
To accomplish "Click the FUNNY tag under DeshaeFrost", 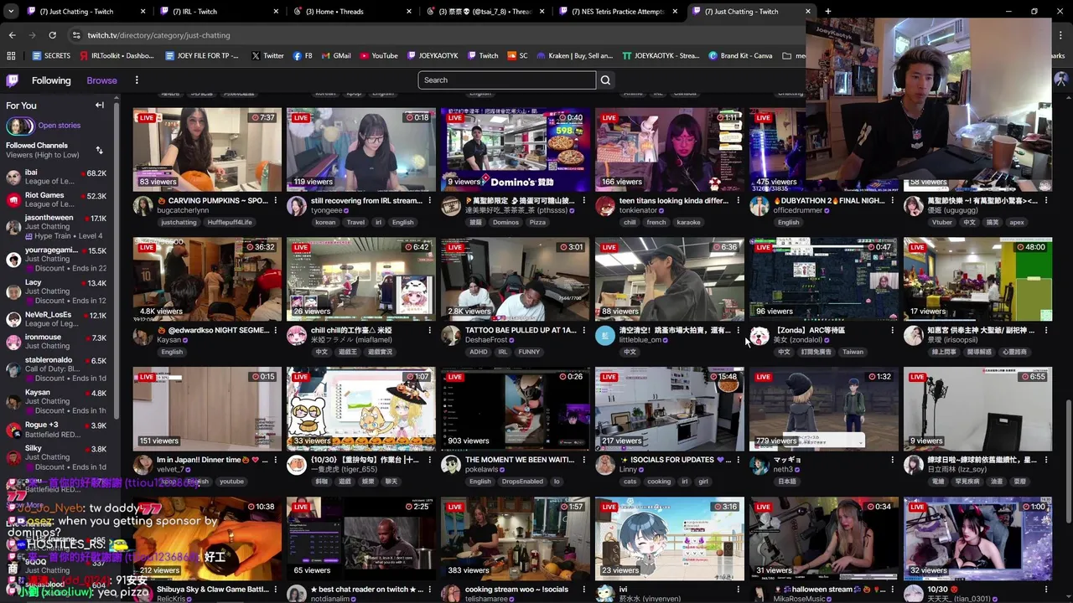I will [529, 353].
